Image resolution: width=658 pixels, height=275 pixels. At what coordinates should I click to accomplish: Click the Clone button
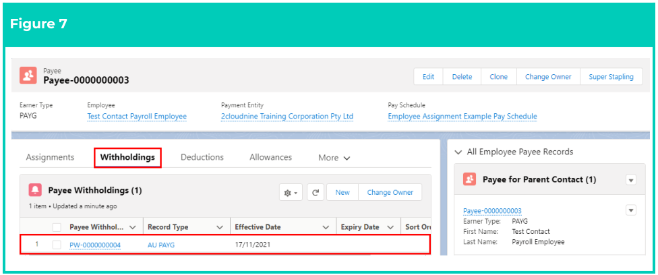(x=498, y=76)
